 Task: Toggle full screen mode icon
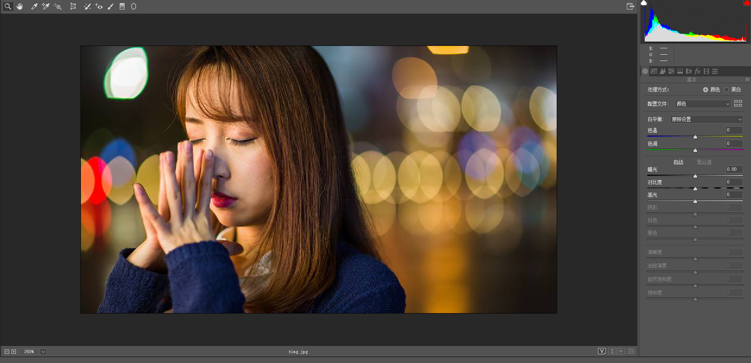point(630,6)
